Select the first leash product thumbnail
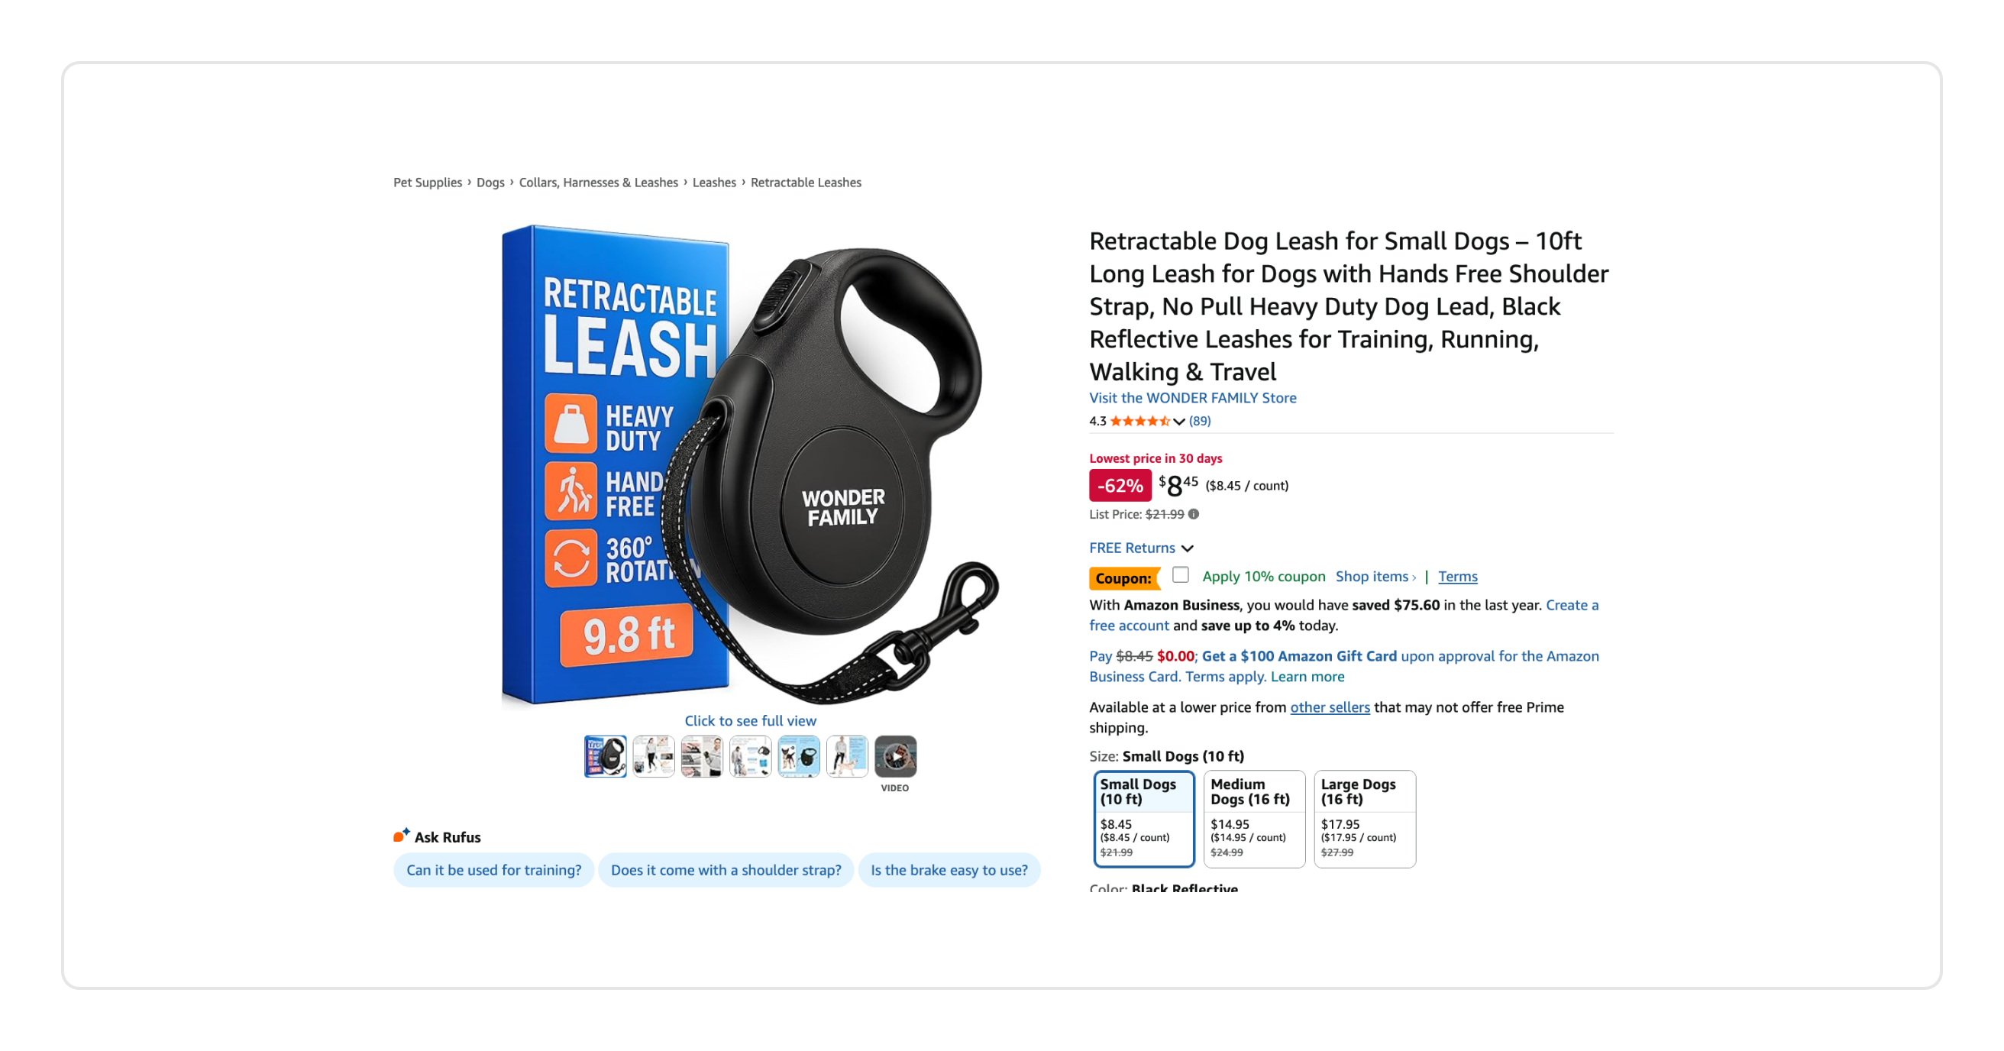 pos(605,756)
